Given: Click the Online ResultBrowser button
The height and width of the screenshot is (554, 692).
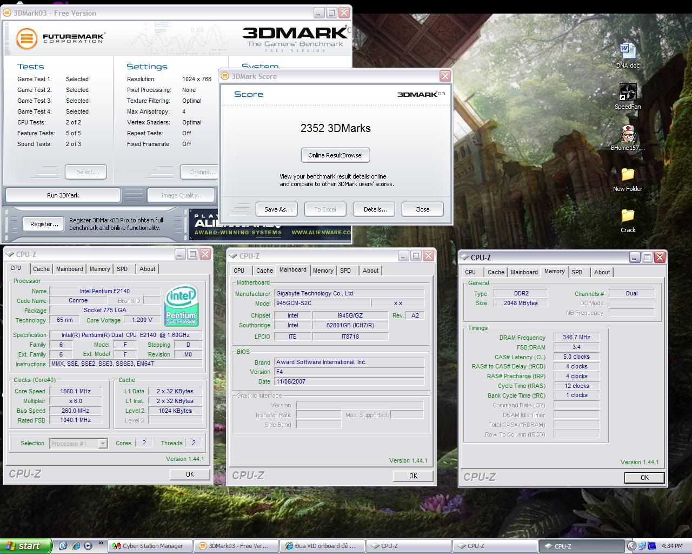Looking at the screenshot, I should 336,155.
